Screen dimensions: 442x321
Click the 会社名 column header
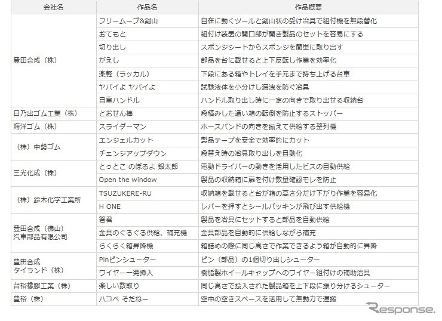(x=53, y=7)
